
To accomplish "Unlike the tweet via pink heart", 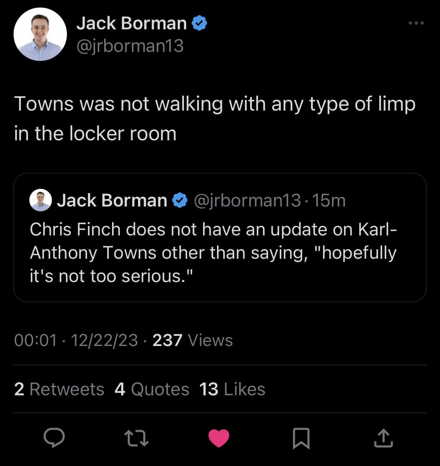I will coord(219,438).
